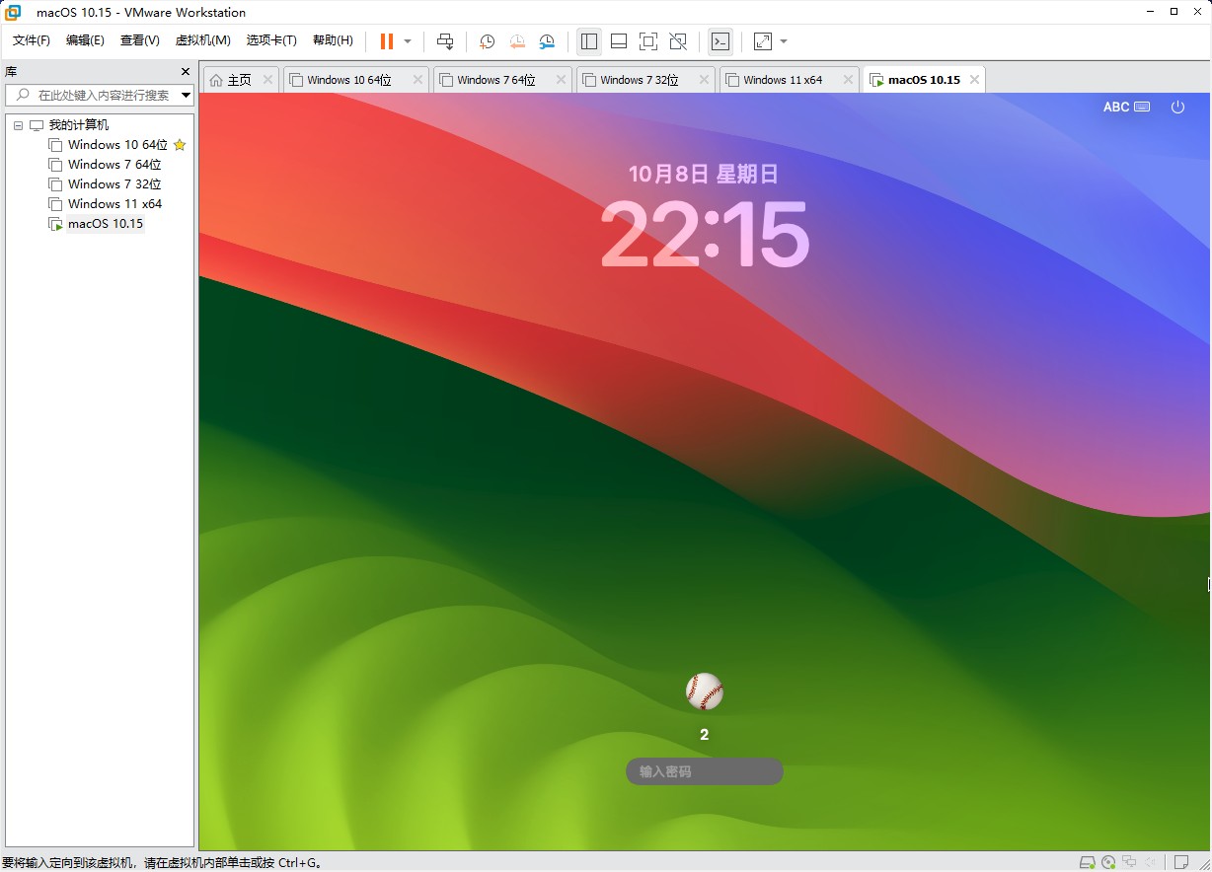Click the power icon on the macOS lock screen
1212x872 pixels.
coord(1177,107)
